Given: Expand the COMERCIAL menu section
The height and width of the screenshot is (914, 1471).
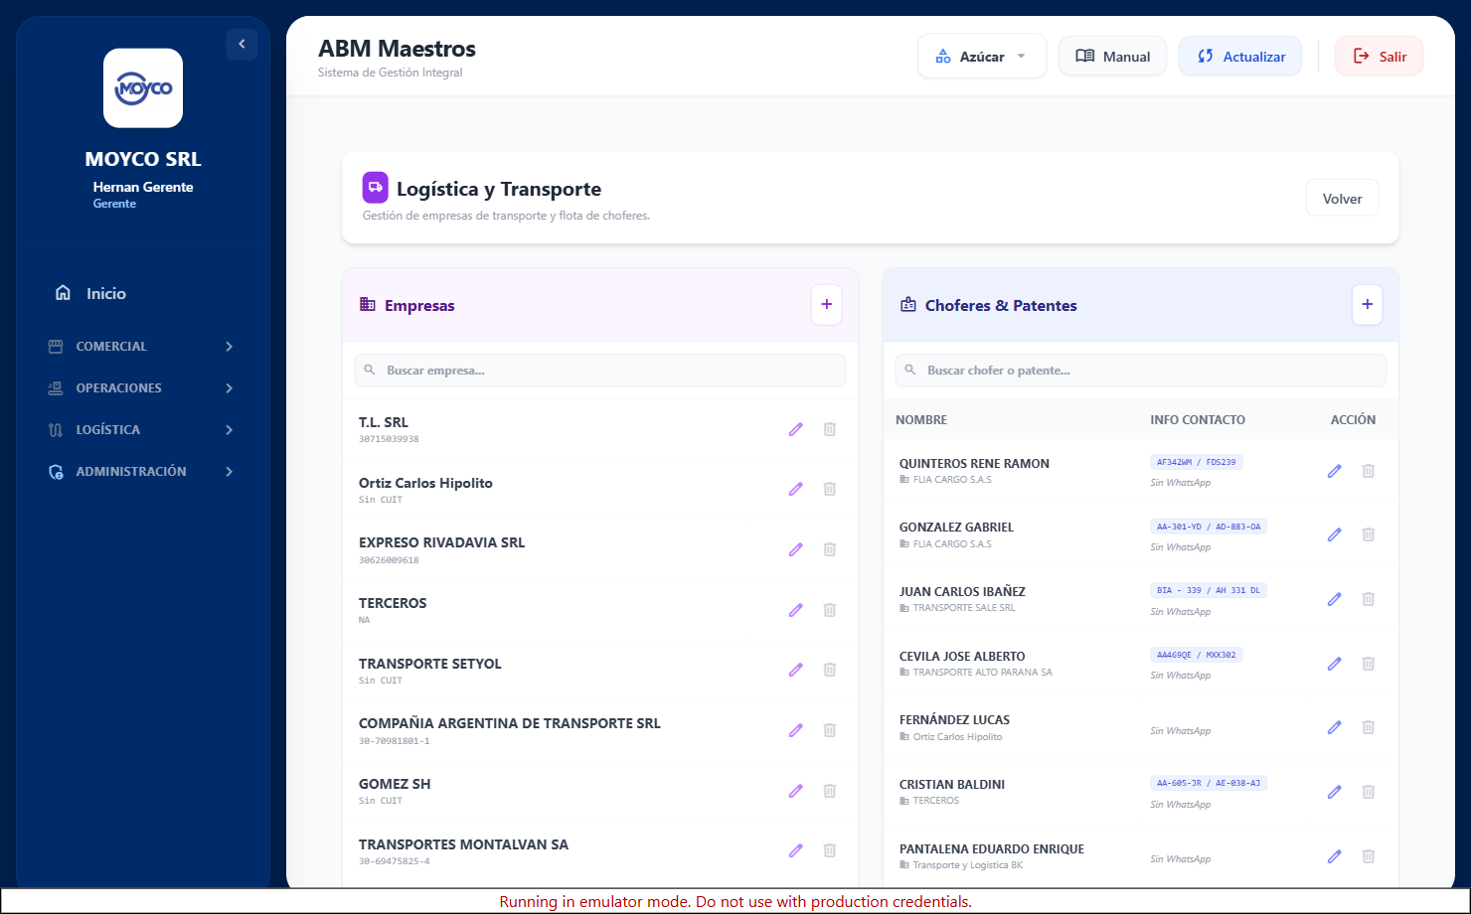Looking at the screenshot, I should point(143,347).
